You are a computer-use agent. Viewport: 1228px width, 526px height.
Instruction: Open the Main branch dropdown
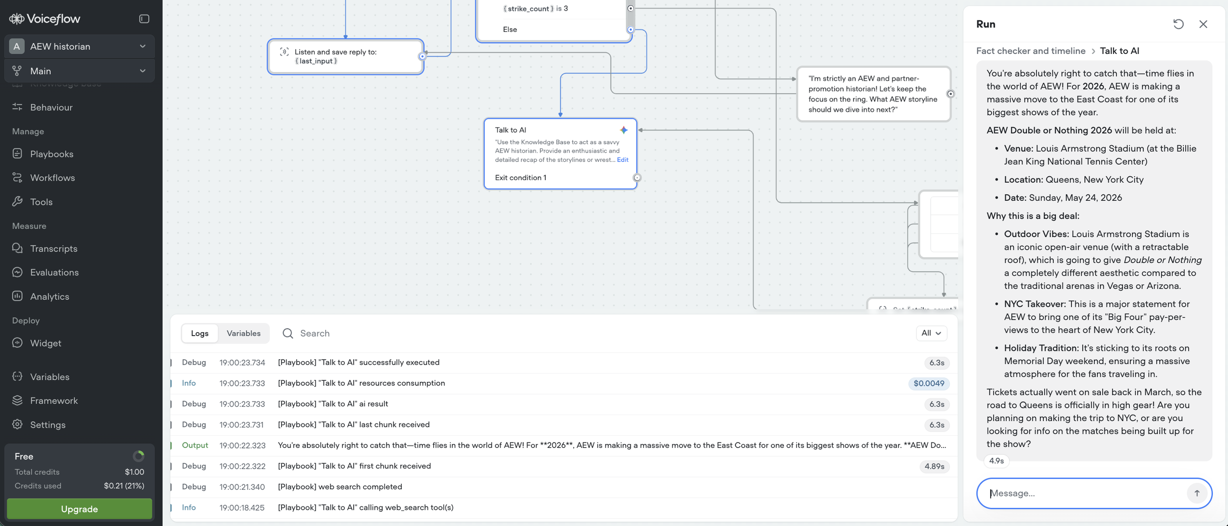click(x=142, y=71)
